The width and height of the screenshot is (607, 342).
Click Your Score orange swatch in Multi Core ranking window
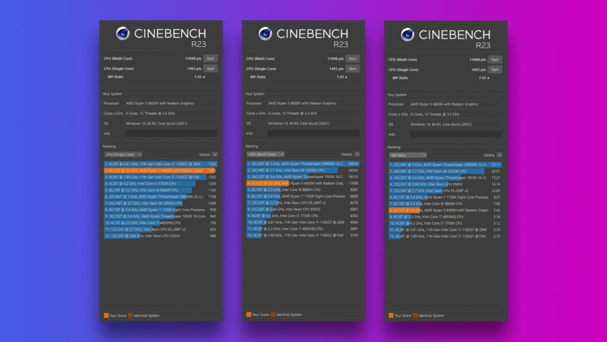tap(248, 315)
